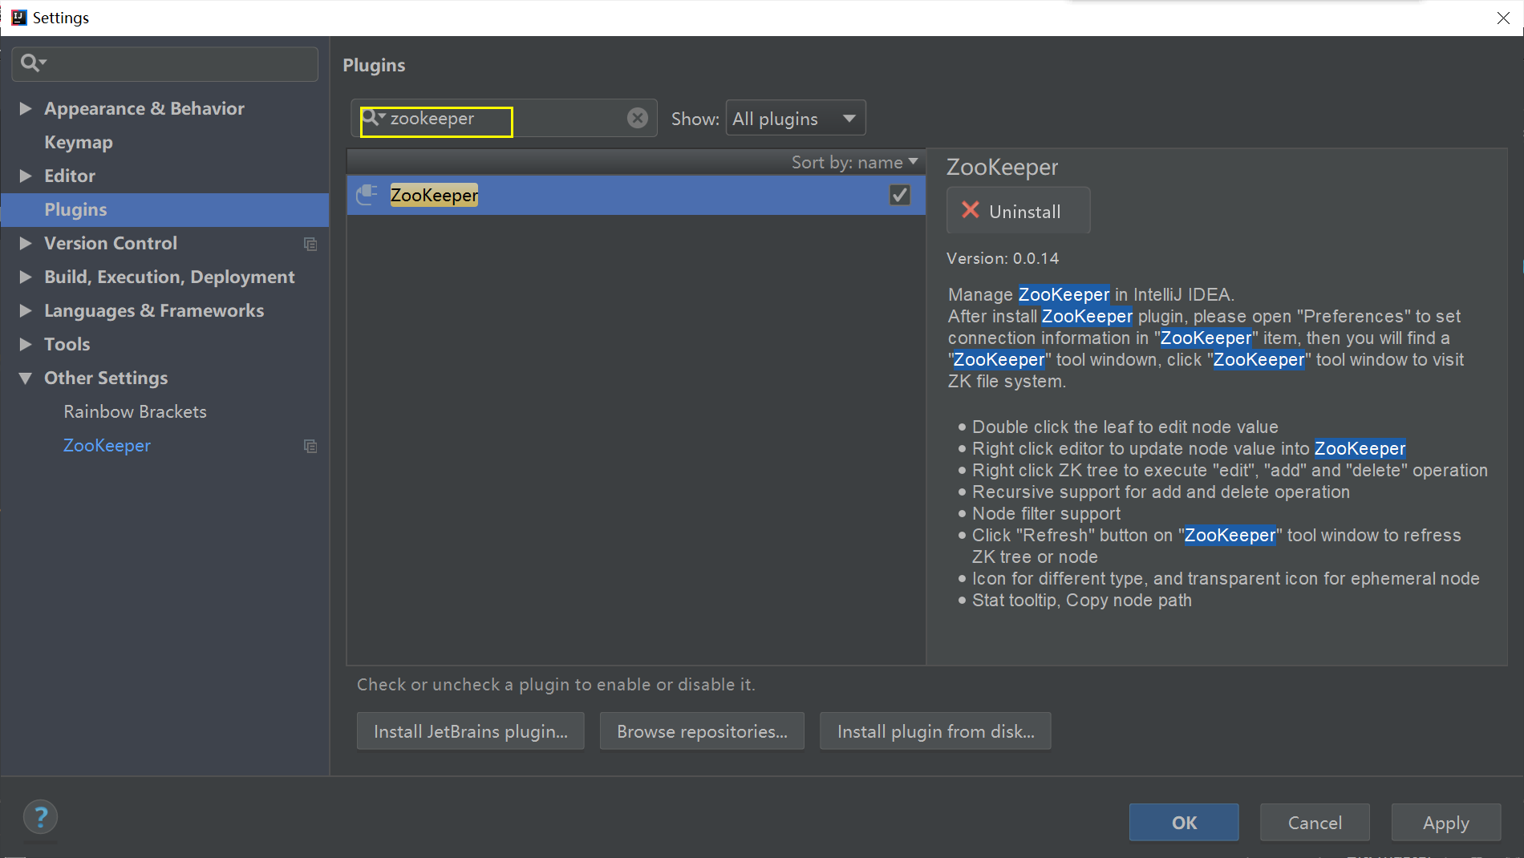This screenshot has height=858, width=1524.
Task: Click the Cancel button
Action: [x=1315, y=823]
